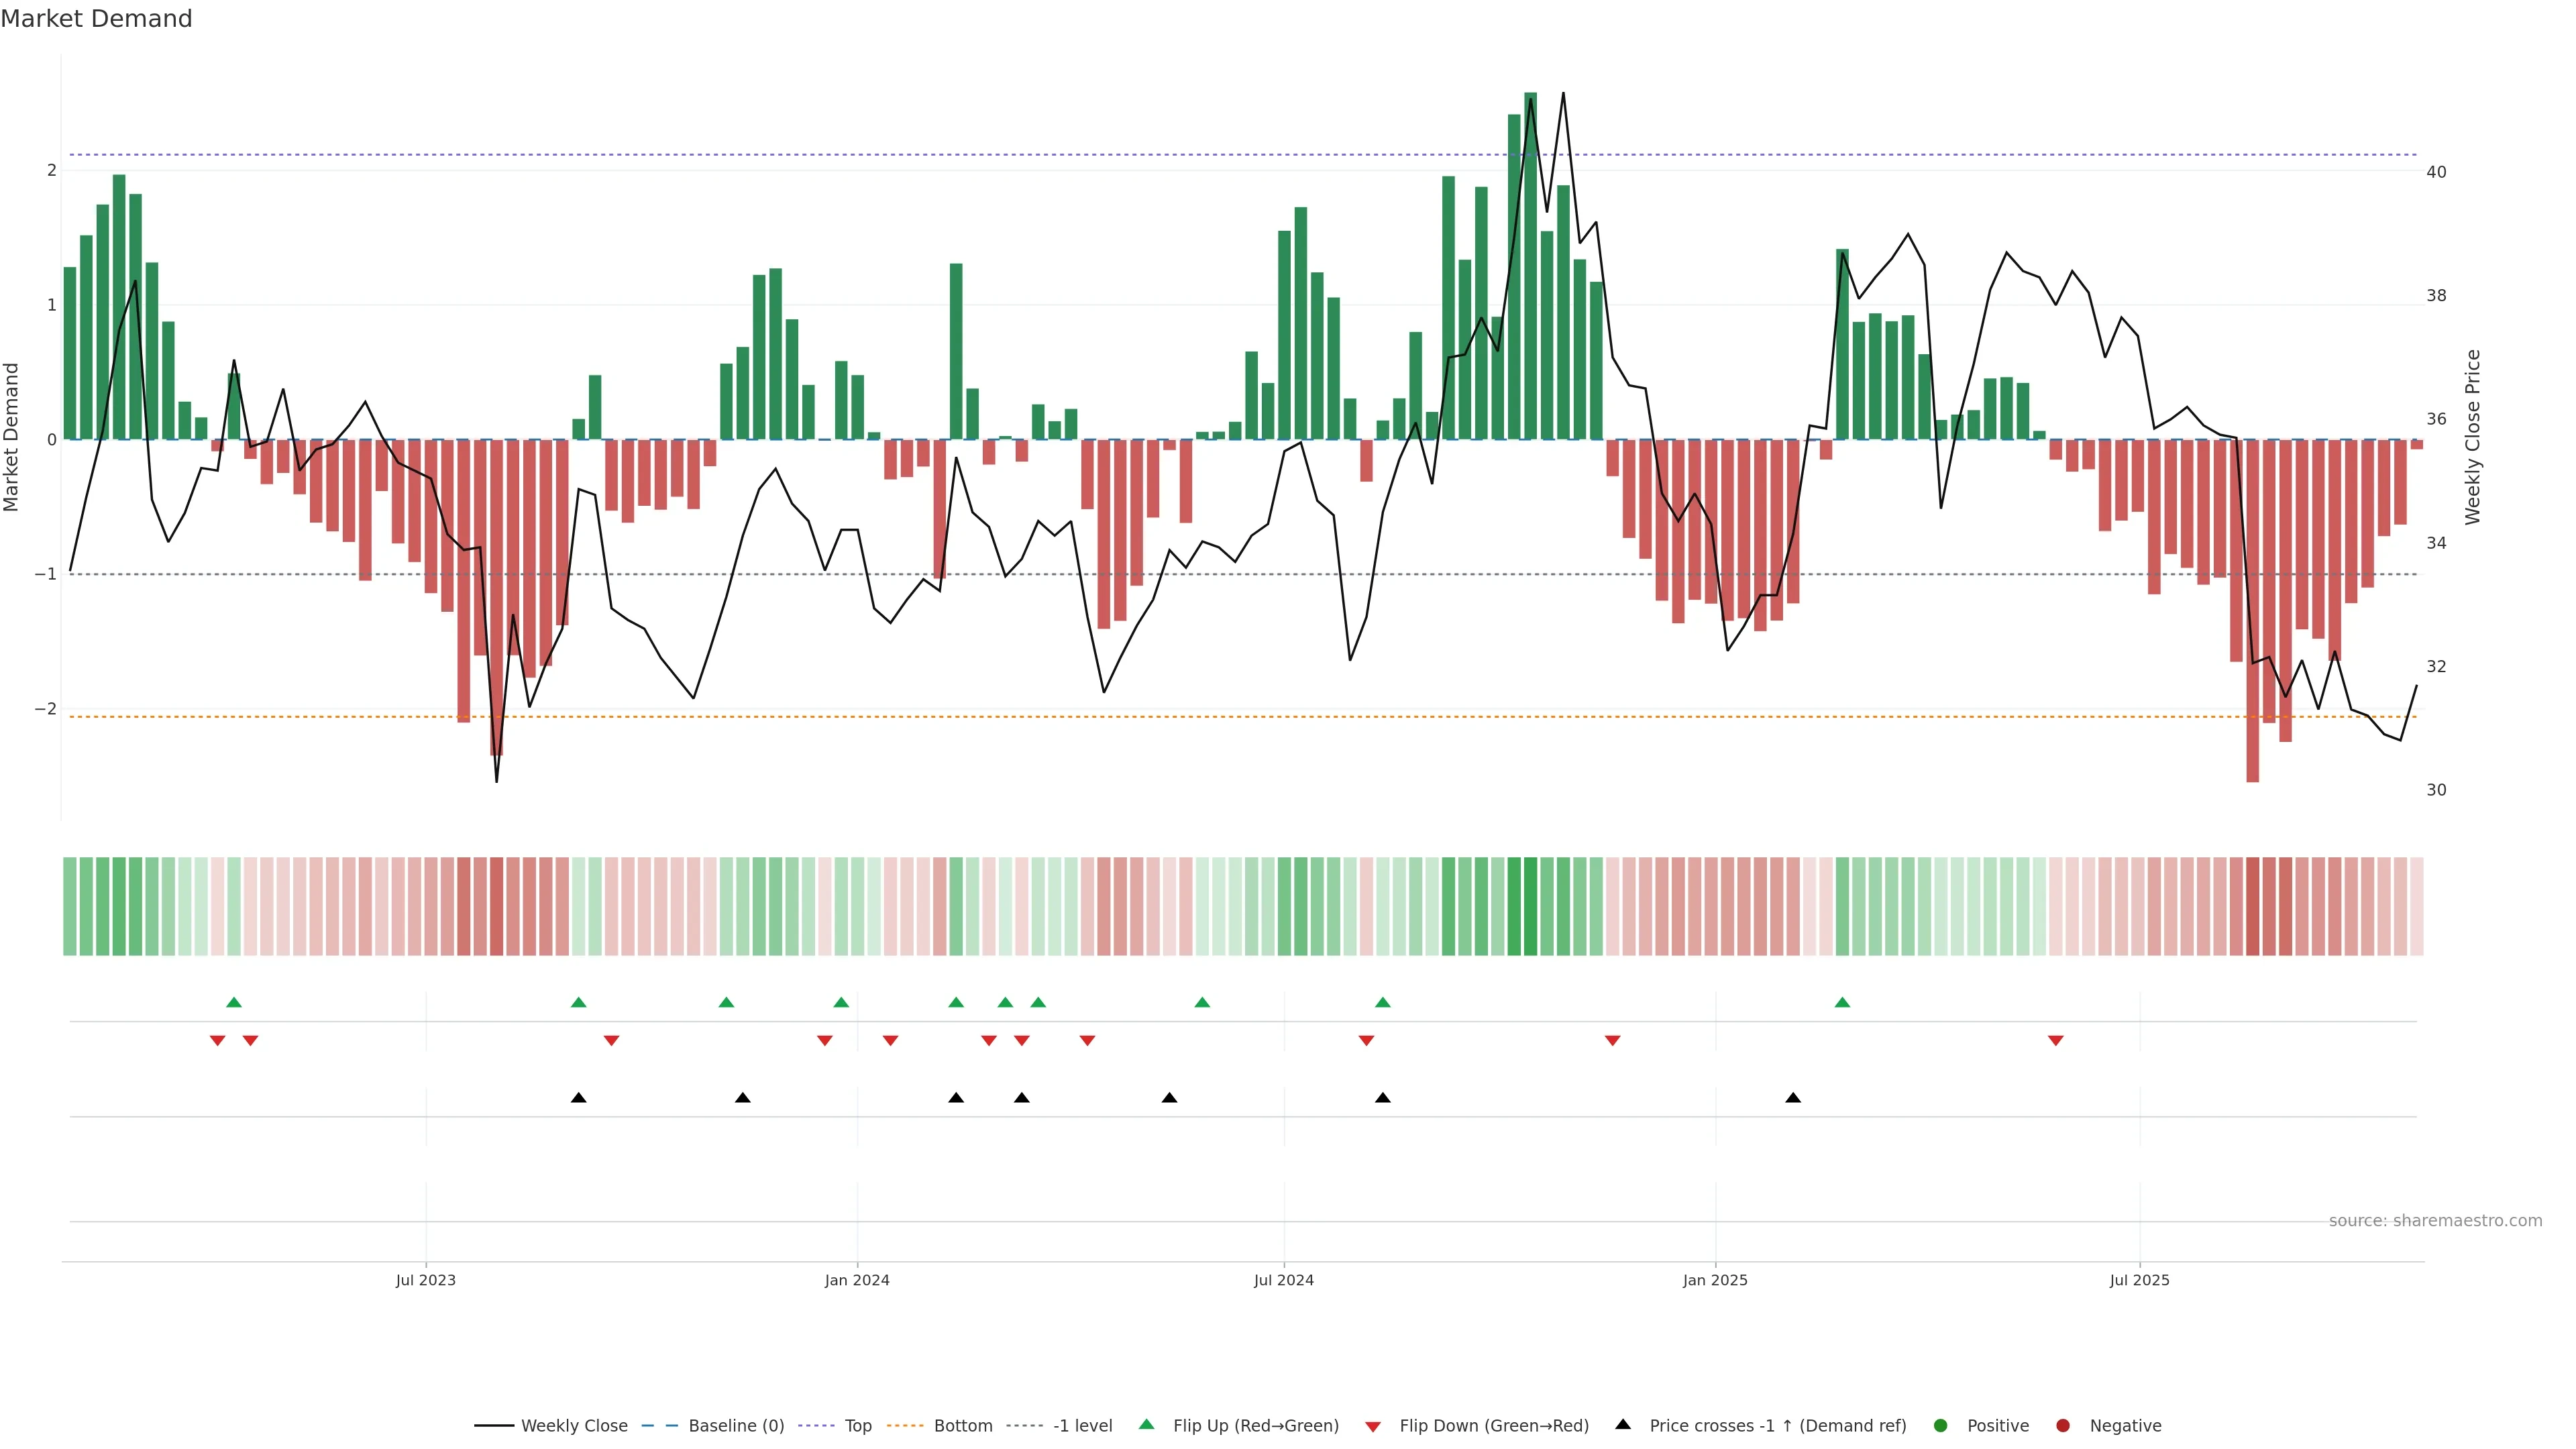Toggle the Top dotted line legend entry
2576x1449 pixels.
(x=857, y=1425)
